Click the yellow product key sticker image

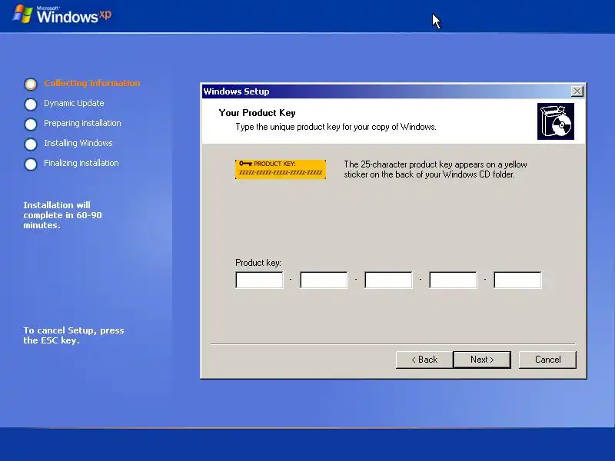[281, 169]
